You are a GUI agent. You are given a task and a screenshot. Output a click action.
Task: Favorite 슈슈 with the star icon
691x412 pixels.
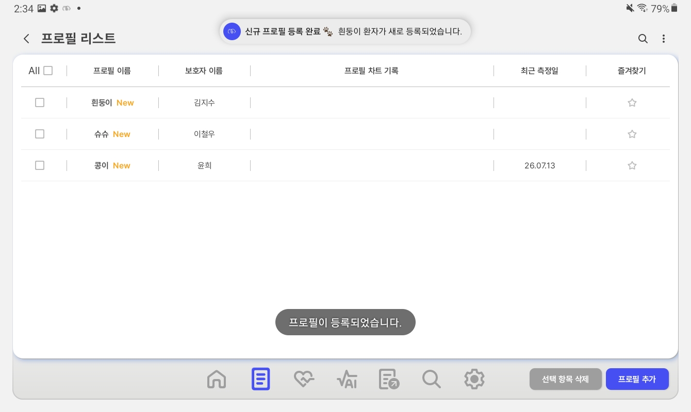[632, 134]
